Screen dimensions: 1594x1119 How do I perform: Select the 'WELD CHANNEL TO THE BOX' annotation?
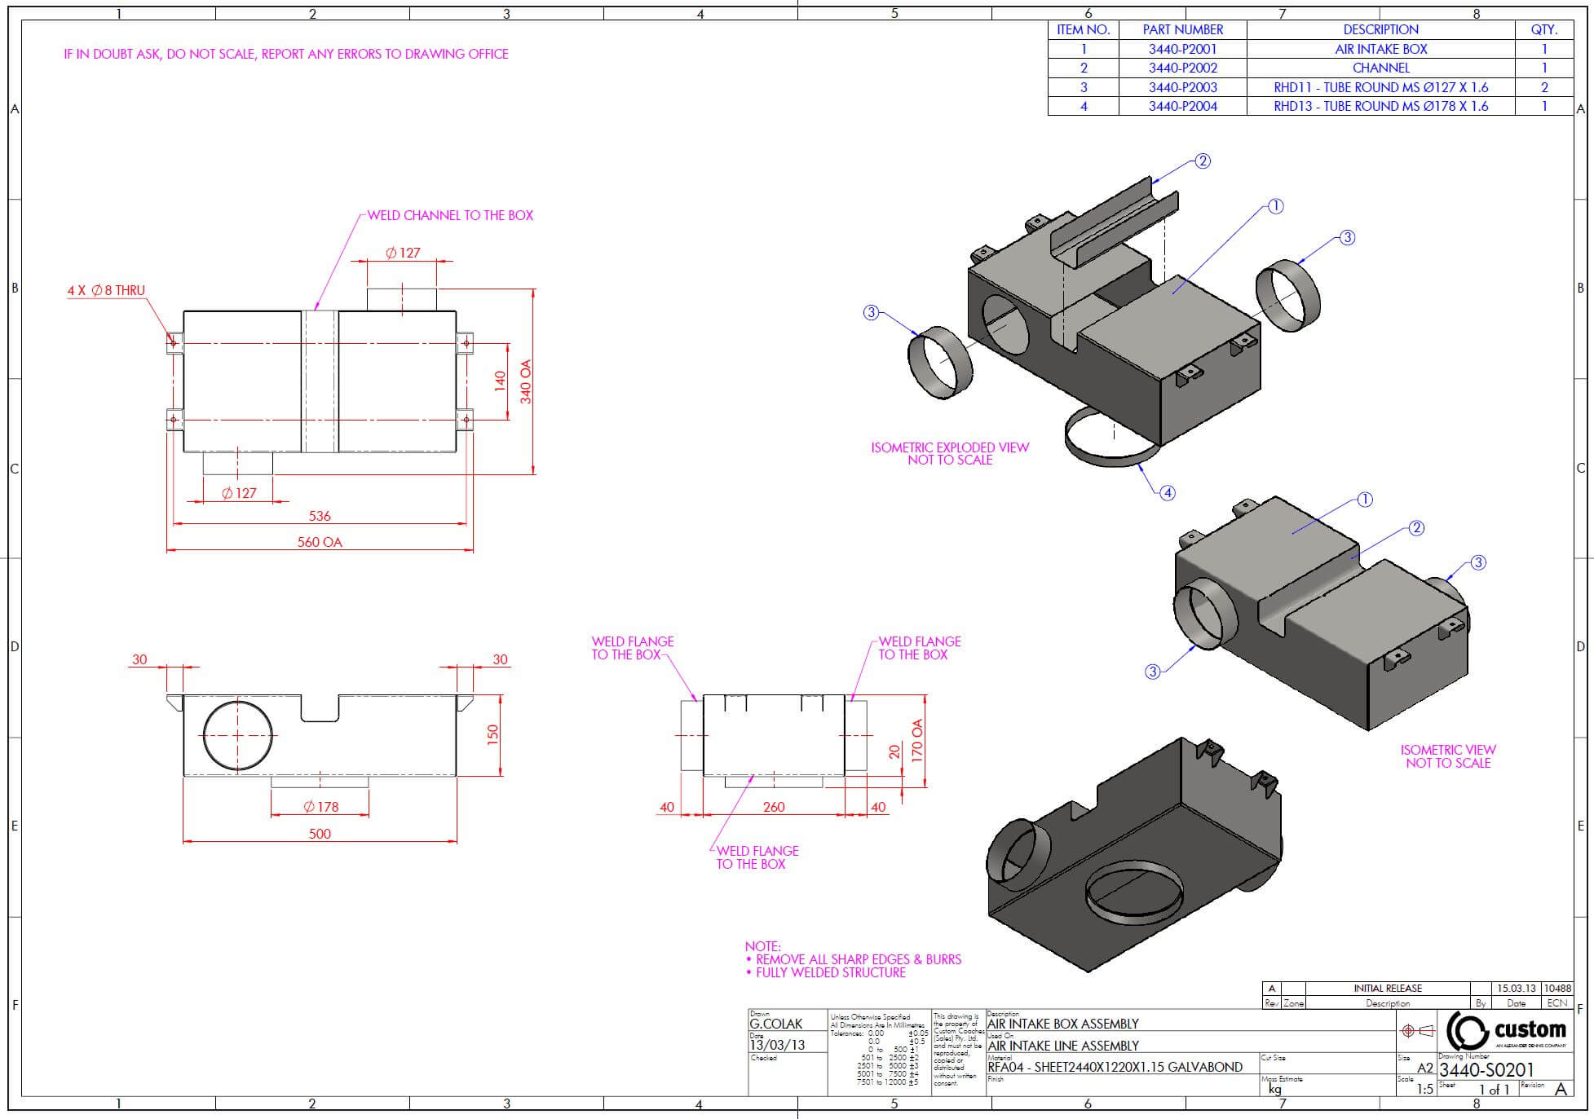(x=450, y=215)
